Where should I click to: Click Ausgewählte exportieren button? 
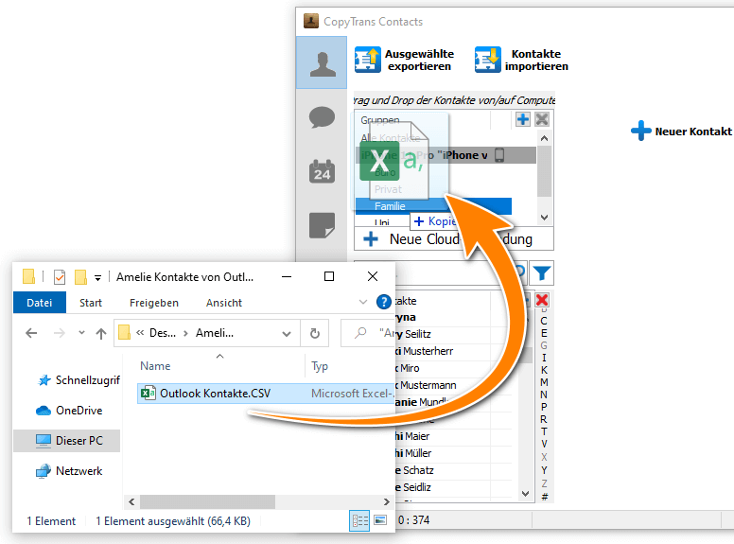405,60
